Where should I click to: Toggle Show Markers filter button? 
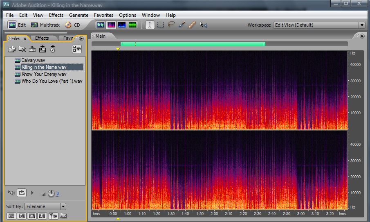(54, 216)
